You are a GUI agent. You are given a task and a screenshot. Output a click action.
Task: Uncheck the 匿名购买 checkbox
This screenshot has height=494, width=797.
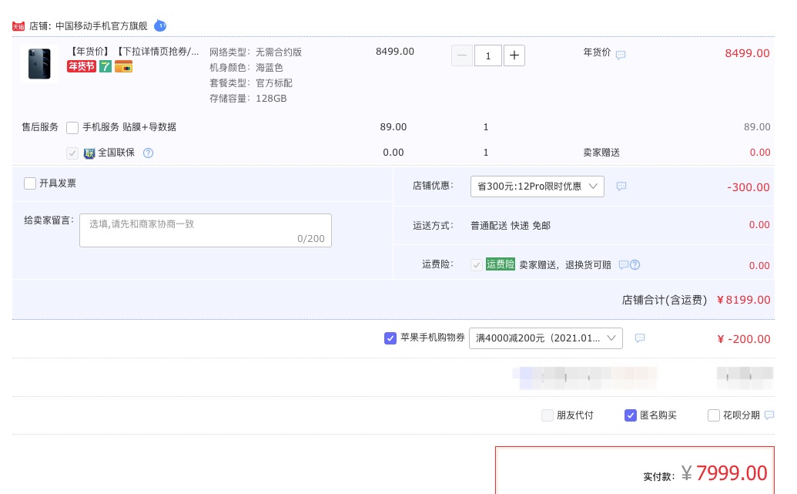pyautogui.click(x=630, y=415)
